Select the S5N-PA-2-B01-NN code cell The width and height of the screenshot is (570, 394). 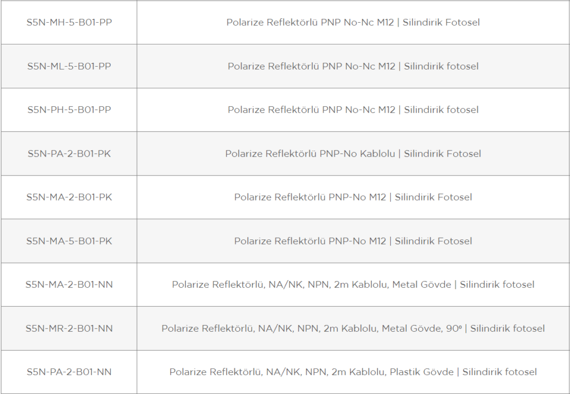click(69, 372)
